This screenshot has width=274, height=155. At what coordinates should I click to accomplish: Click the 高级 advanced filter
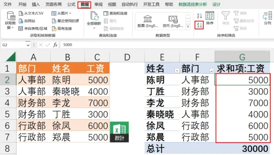tap(240, 28)
